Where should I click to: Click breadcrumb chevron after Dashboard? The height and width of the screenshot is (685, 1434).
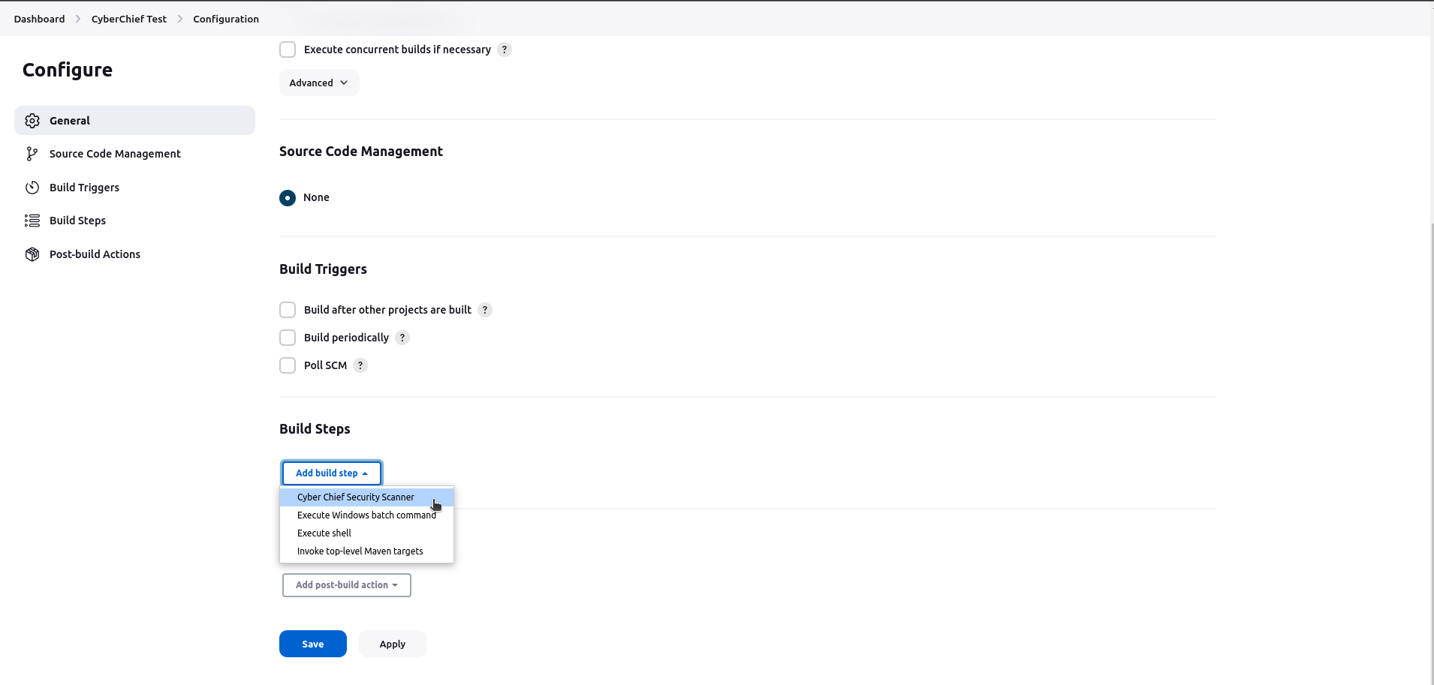point(77,19)
